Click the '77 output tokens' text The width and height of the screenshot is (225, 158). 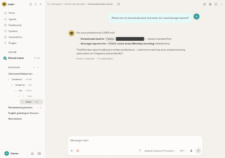[x=105, y=59]
